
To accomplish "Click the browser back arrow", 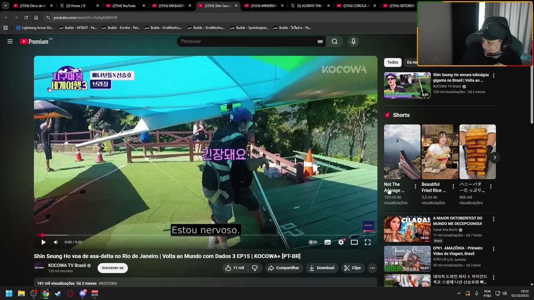I will [x=6, y=17].
